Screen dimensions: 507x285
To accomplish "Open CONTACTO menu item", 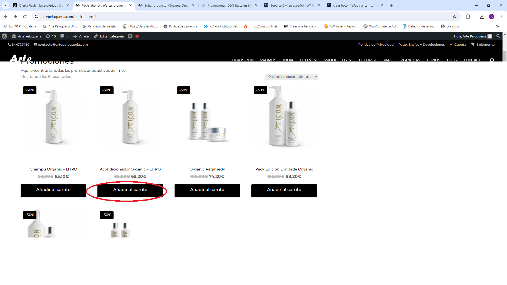I will tap(473, 60).
